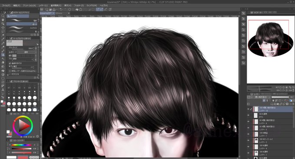Toggle visibility of the ピアス layer

pos(248,115)
